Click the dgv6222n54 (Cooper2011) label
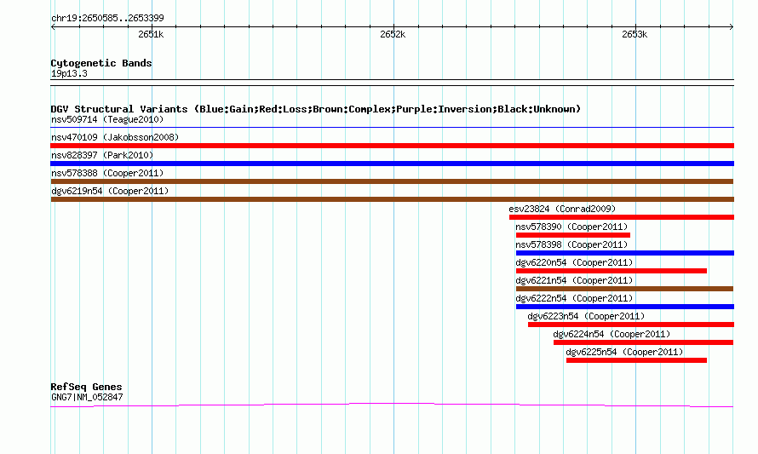Screen dimensions: 758x454 574,298
